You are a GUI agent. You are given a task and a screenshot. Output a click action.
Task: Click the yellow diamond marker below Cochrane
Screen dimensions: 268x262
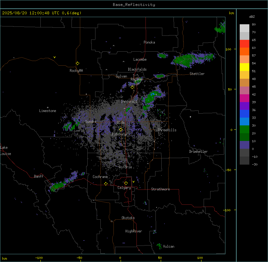[x=106, y=184]
